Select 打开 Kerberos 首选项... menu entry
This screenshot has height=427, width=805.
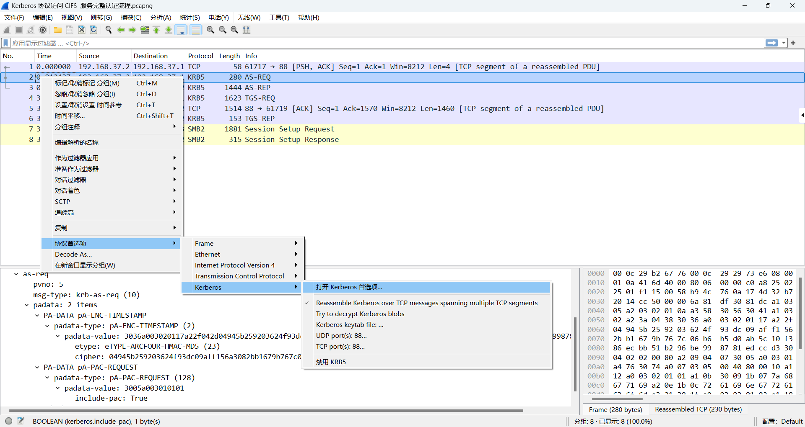[x=426, y=287]
